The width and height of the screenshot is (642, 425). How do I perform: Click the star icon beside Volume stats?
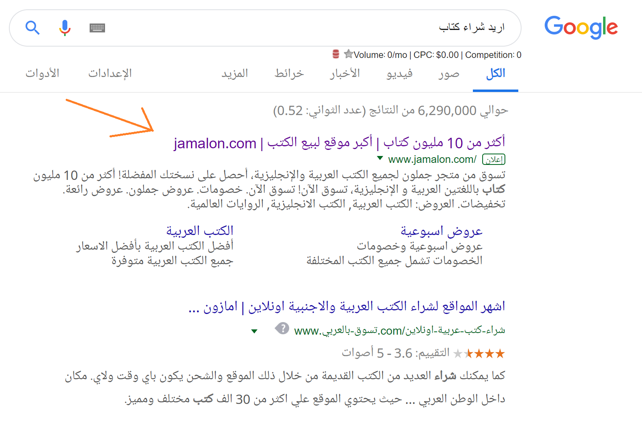pyautogui.click(x=348, y=53)
